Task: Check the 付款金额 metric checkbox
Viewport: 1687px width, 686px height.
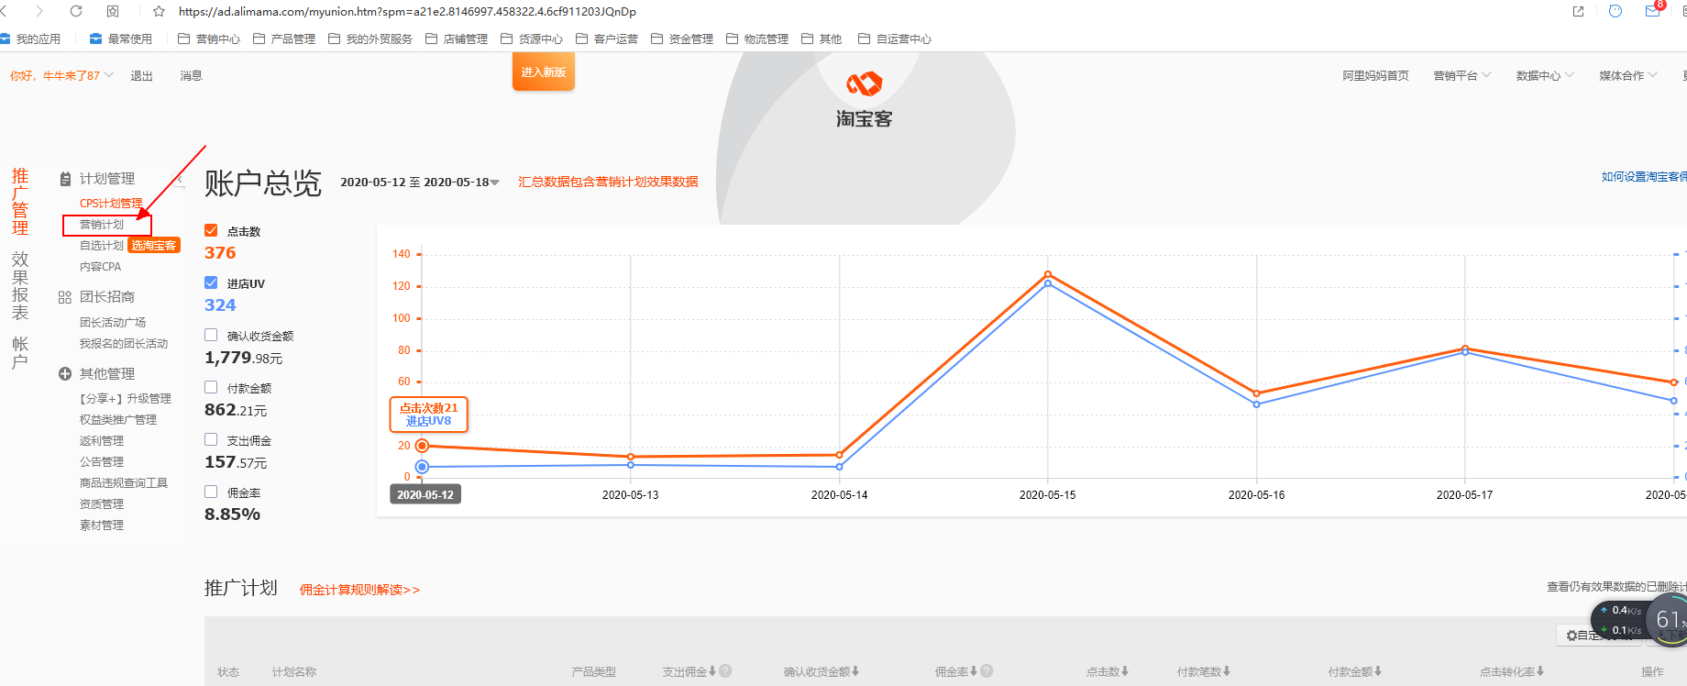Action: coord(211,387)
